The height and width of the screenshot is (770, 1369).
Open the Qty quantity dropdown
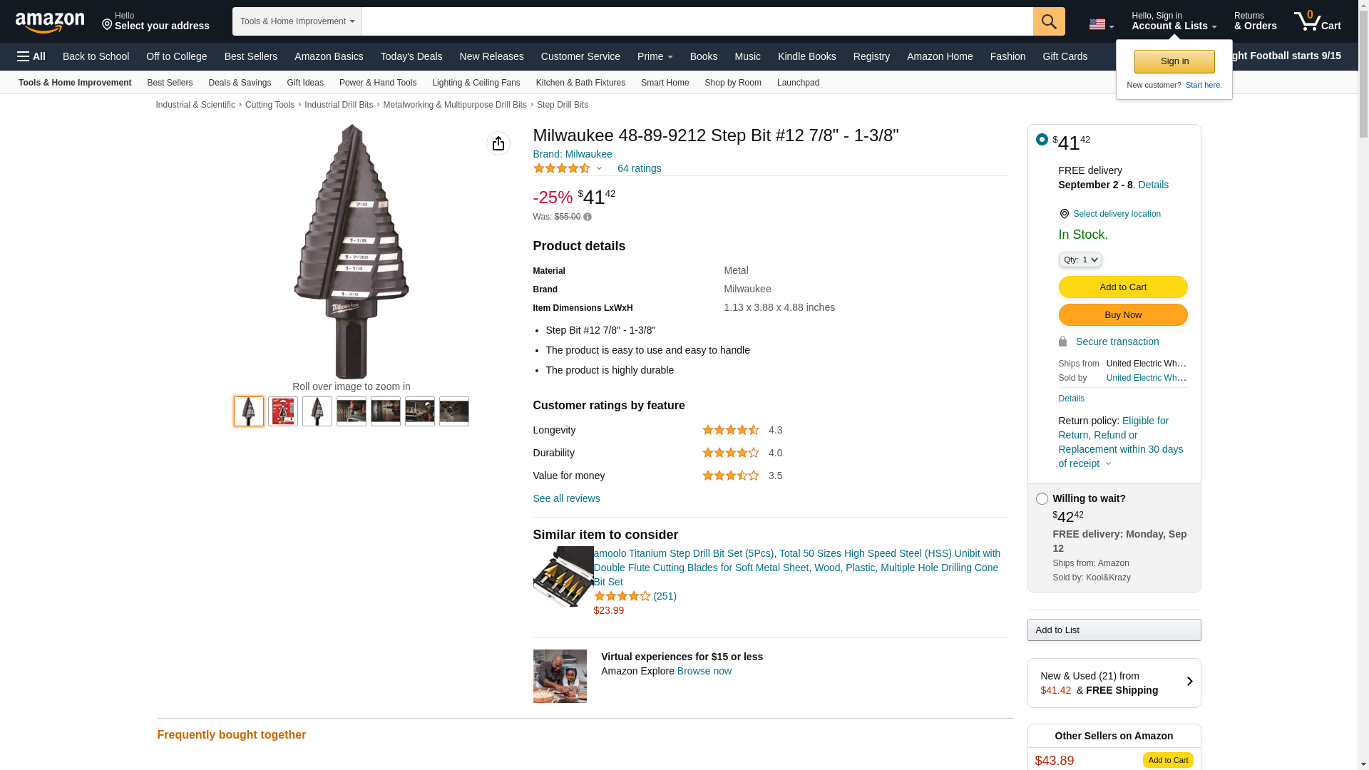click(1080, 260)
